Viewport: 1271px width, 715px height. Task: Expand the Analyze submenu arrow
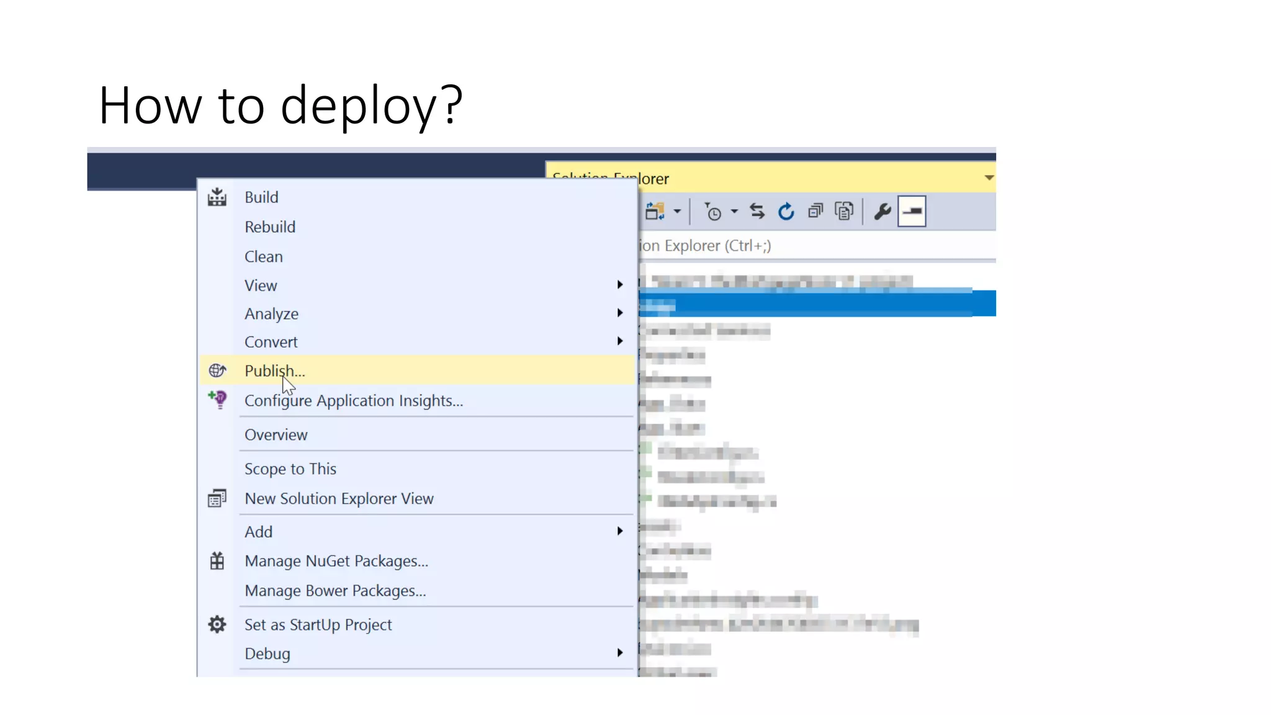[619, 313]
